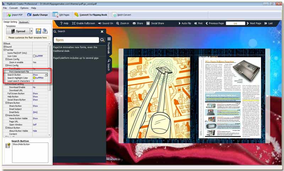284x171 pixels.
Task: Start Auto Flip playback
Action: (x=185, y=23)
